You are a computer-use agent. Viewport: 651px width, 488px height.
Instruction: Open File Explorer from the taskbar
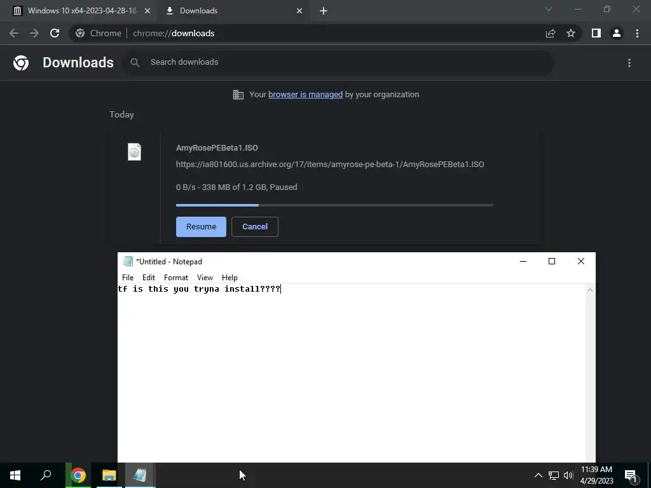point(109,475)
